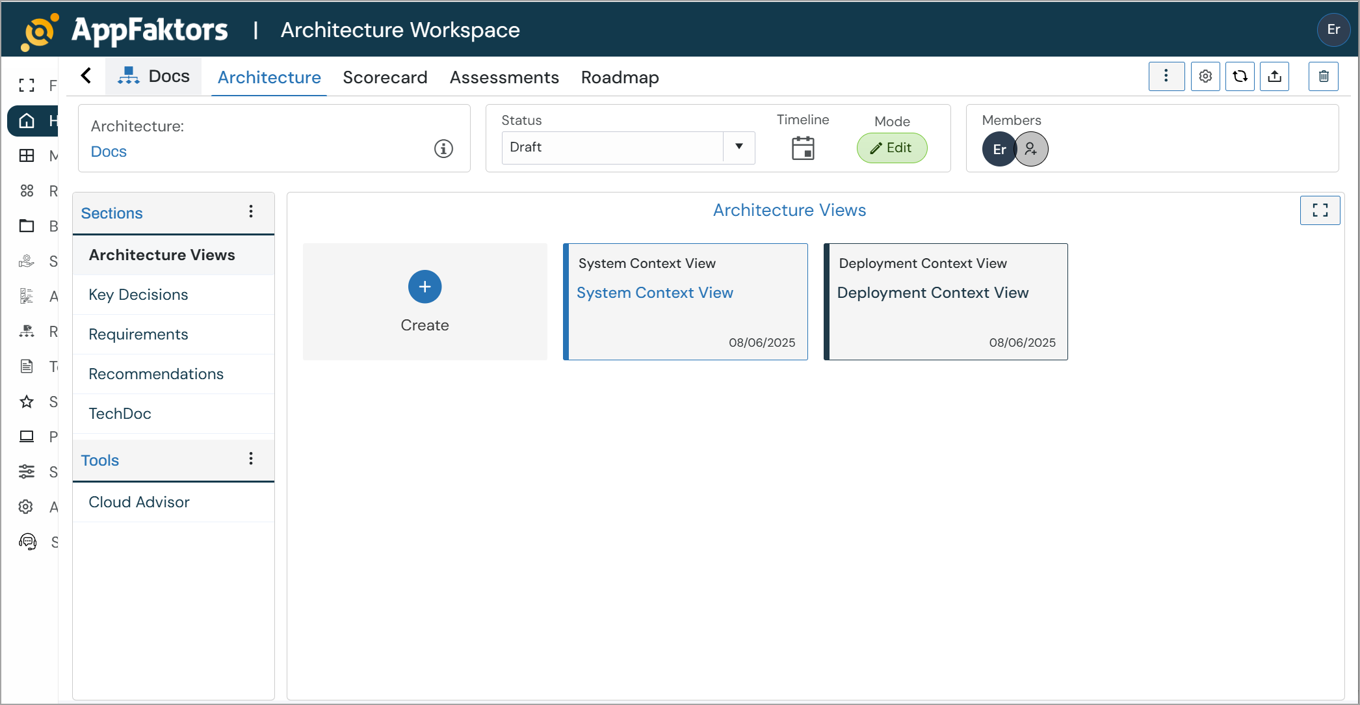Select Key Decisions section
The image size is (1360, 705).
pos(138,295)
